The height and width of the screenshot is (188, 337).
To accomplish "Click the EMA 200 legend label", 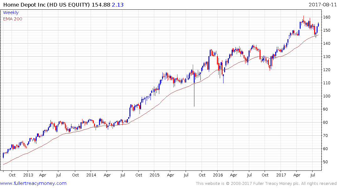I will point(13,19).
